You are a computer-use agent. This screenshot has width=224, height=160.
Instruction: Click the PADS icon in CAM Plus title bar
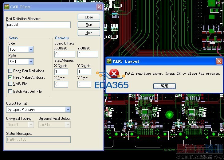[6, 7]
